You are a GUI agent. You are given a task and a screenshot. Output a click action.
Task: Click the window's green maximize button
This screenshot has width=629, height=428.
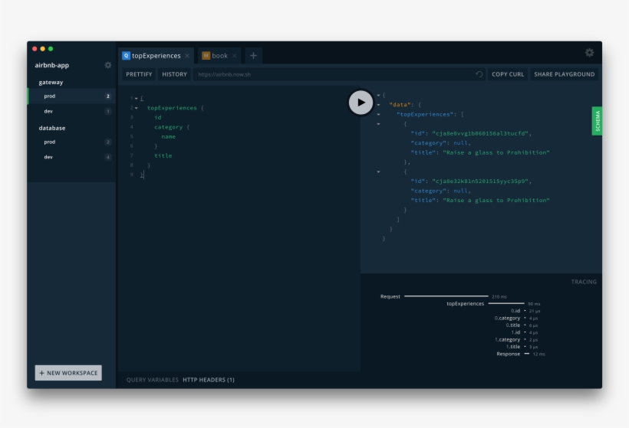(x=51, y=49)
